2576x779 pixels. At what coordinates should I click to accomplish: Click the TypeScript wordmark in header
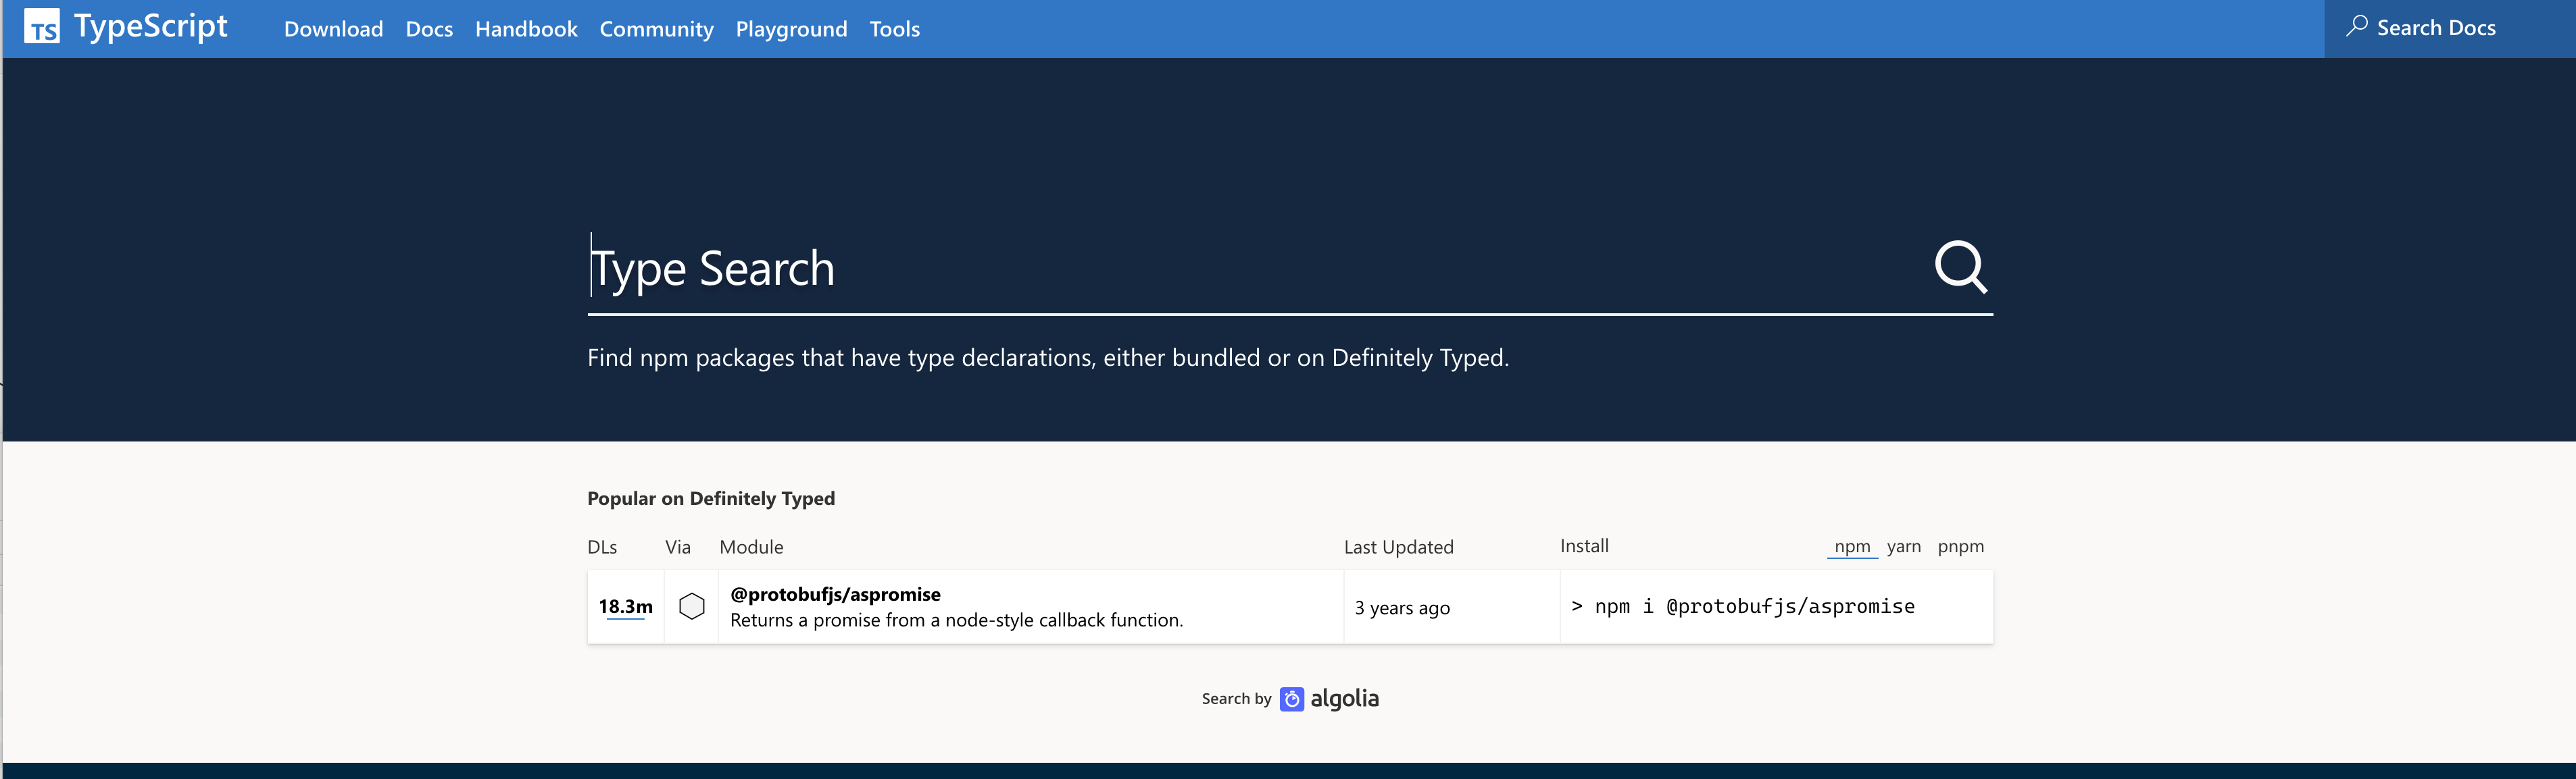[x=150, y=27]
